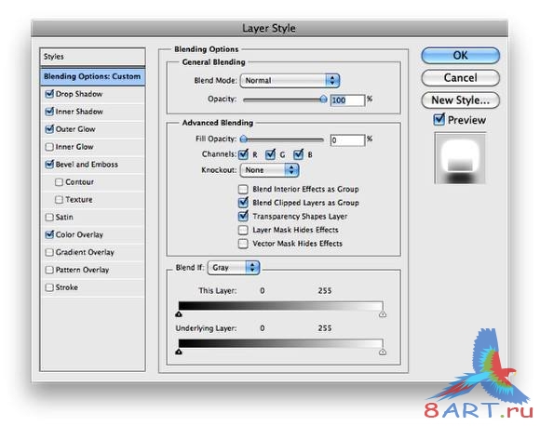The width and height of the screenshot is (540, 426).
Task: Enable the Inner Glow checkbox
Action: 49,147
